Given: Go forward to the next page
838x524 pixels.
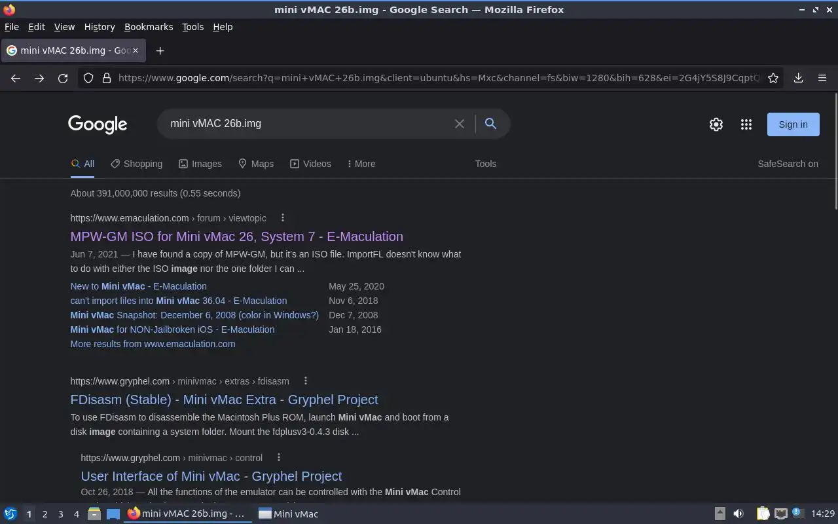Looking at the screenshot, I should [39, 78].
